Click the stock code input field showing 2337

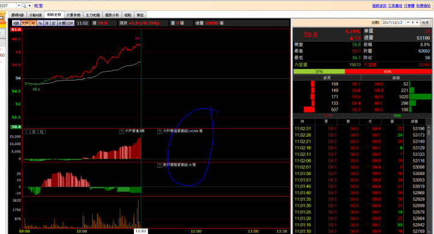pyautogui.click(x=8, y=5)
